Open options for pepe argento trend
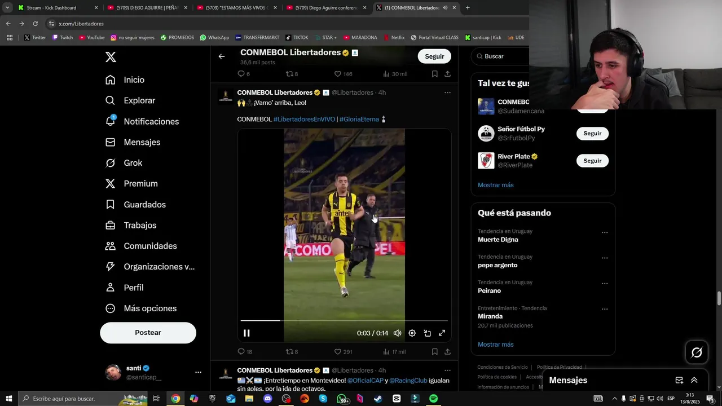The height and width of the screenshot is (406, 722). [605, 258]
